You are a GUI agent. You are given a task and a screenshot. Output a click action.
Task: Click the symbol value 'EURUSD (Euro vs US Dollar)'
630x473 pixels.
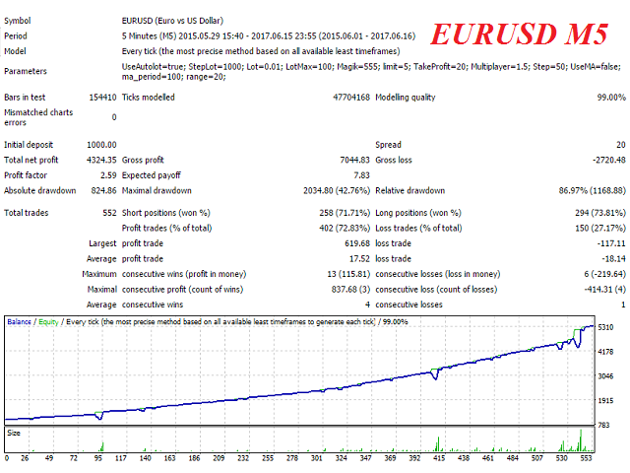(172, 21)
